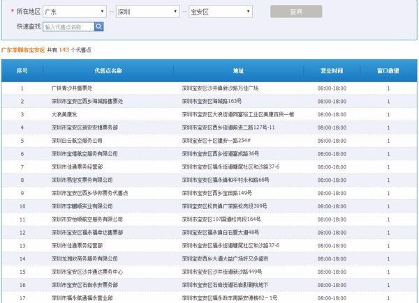Select 深圳市宇鹏顺实业有限公司 name

click(x=82, y=206)
